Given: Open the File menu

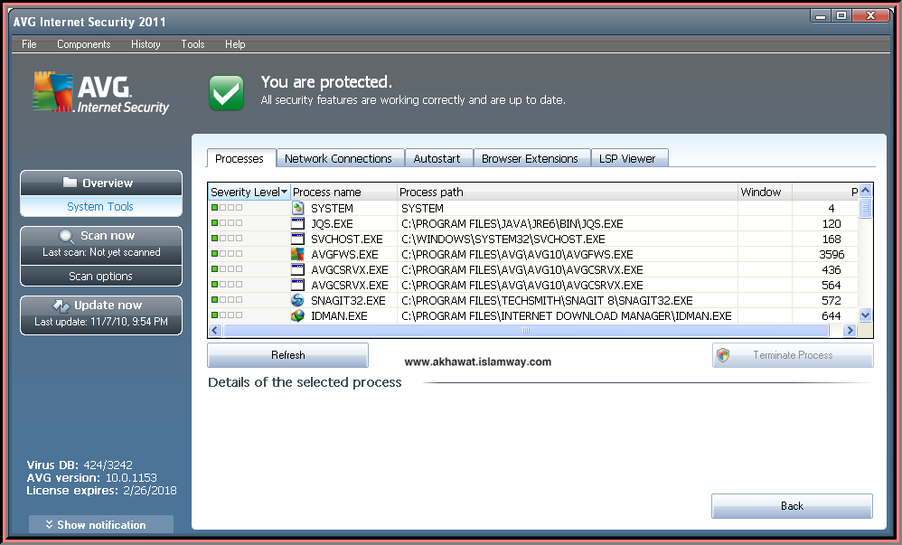Looking at the screenshot, I should pyautogui.click(x=29, y=44).
